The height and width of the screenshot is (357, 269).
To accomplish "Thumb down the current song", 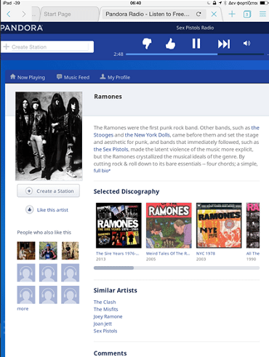I will 147,44.
